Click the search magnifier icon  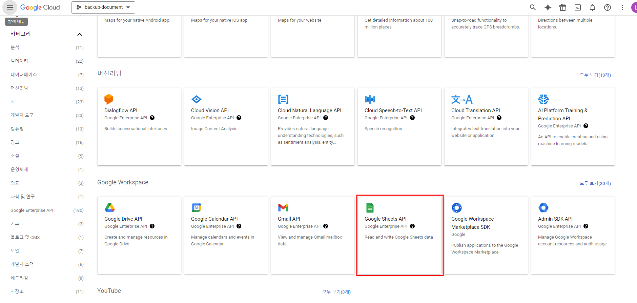(x=533, y=7)
